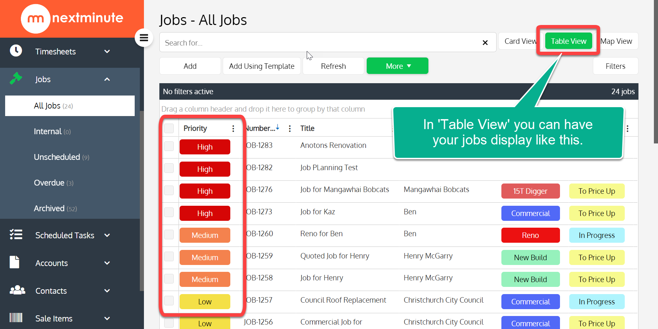Switch to Card View
The height and width of the screenshot is (329, 658).
point(520,41)
